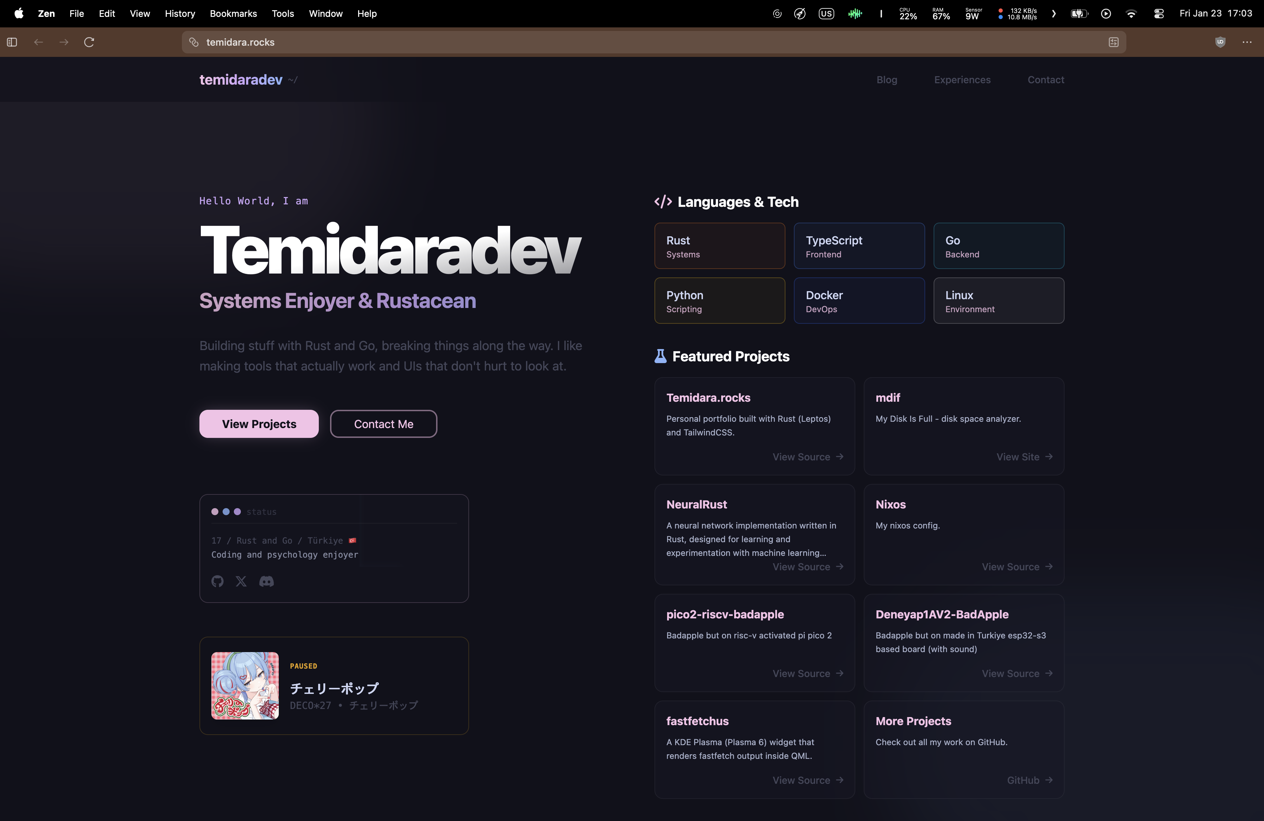Open the GitHub profile icon
1264x821 pixels.
217,582
